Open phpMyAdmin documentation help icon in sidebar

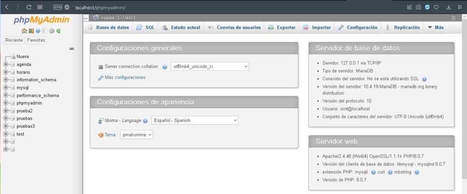(38, 31)
